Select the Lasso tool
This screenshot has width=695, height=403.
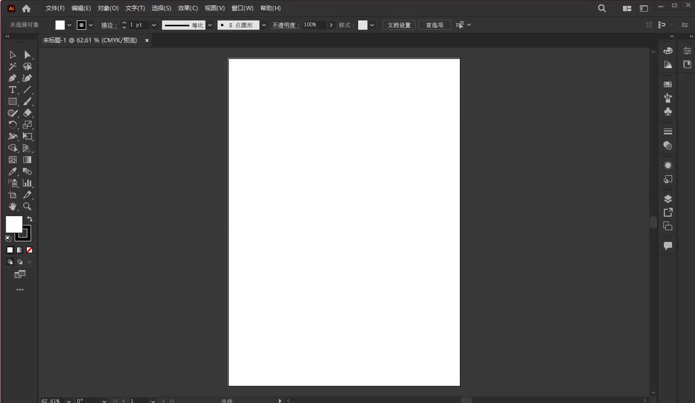pos(27,67)
